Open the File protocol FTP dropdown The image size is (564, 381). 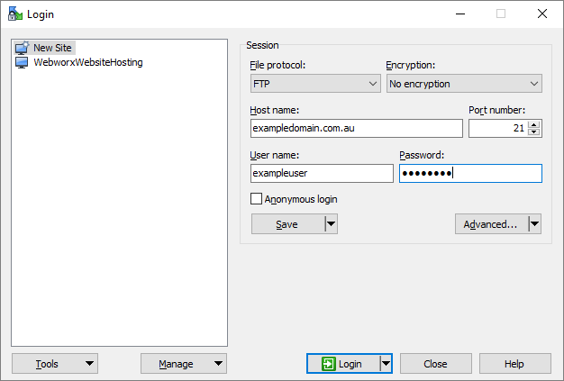pos(315,84)
